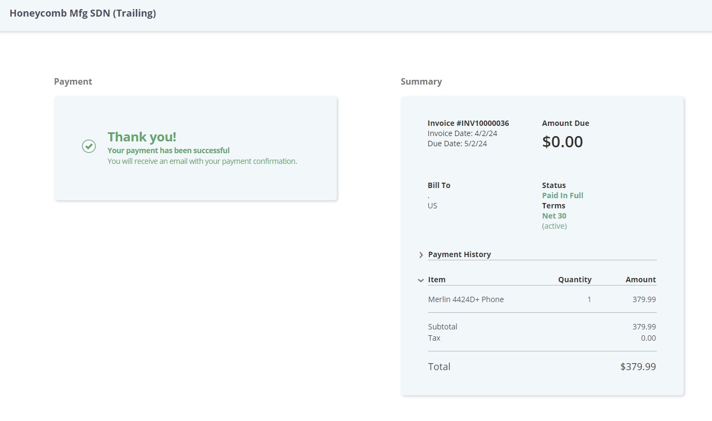Click the Payment section heading
Screen dimensions: 712x421
pyautogui.click(x=73, y=81)
